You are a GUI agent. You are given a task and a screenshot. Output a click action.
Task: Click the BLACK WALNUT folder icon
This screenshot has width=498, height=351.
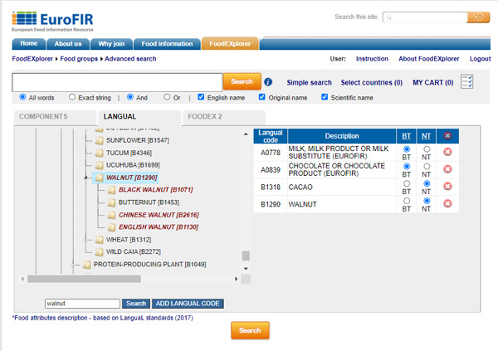pos(111,190)
